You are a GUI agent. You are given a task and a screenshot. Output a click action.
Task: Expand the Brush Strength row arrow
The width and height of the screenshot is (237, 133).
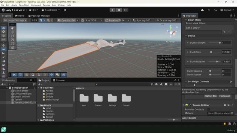(188, 43)
